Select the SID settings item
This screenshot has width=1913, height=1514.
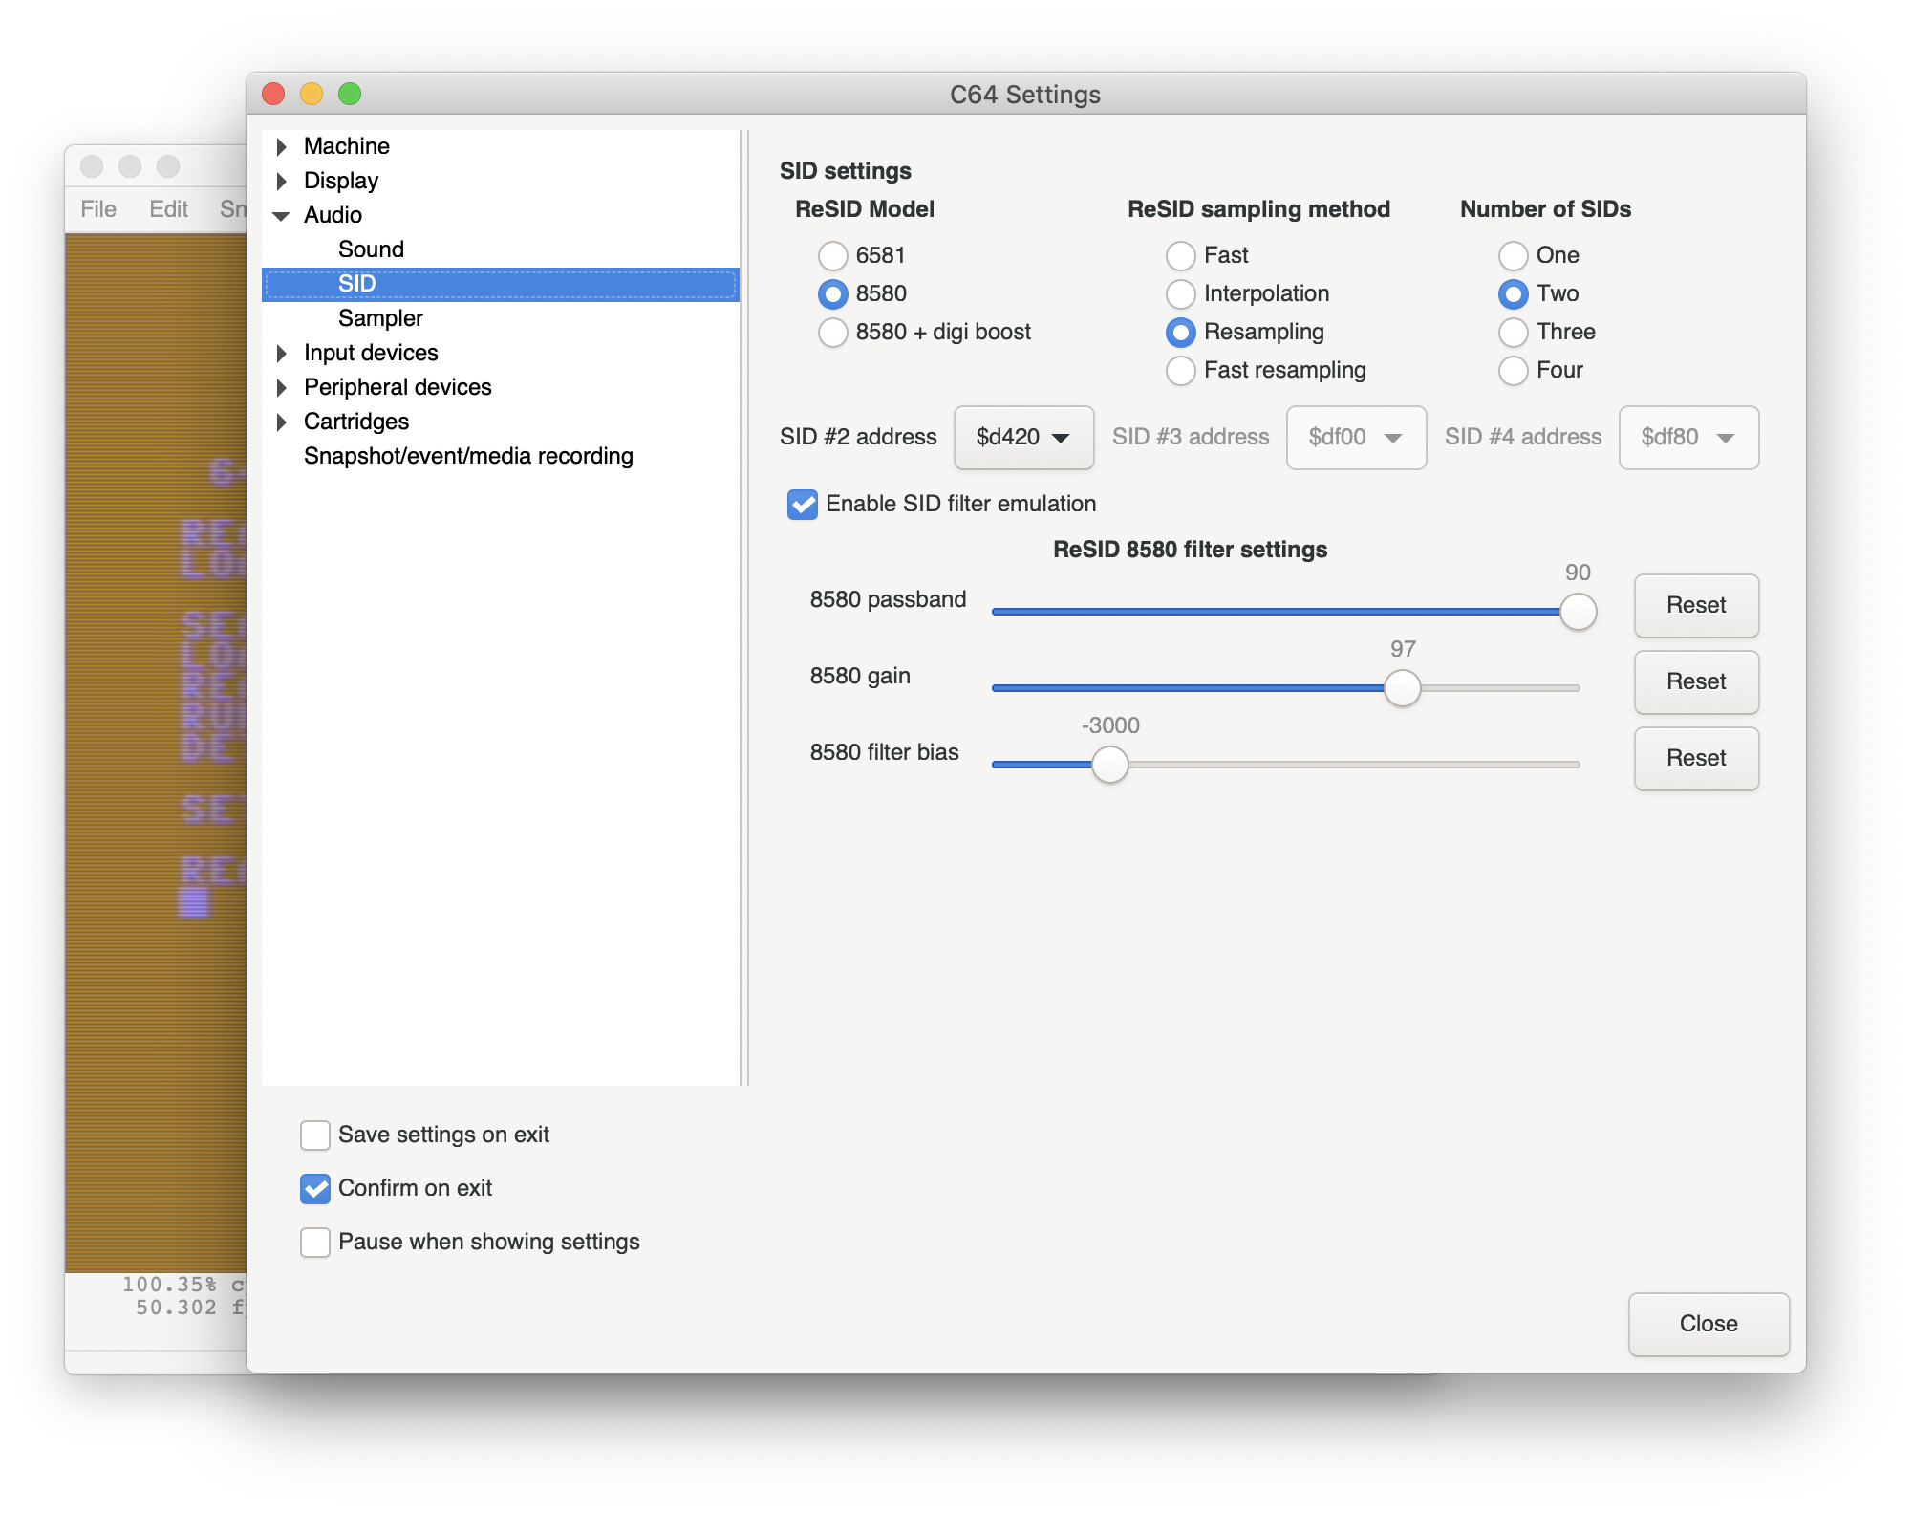[501, 284]
